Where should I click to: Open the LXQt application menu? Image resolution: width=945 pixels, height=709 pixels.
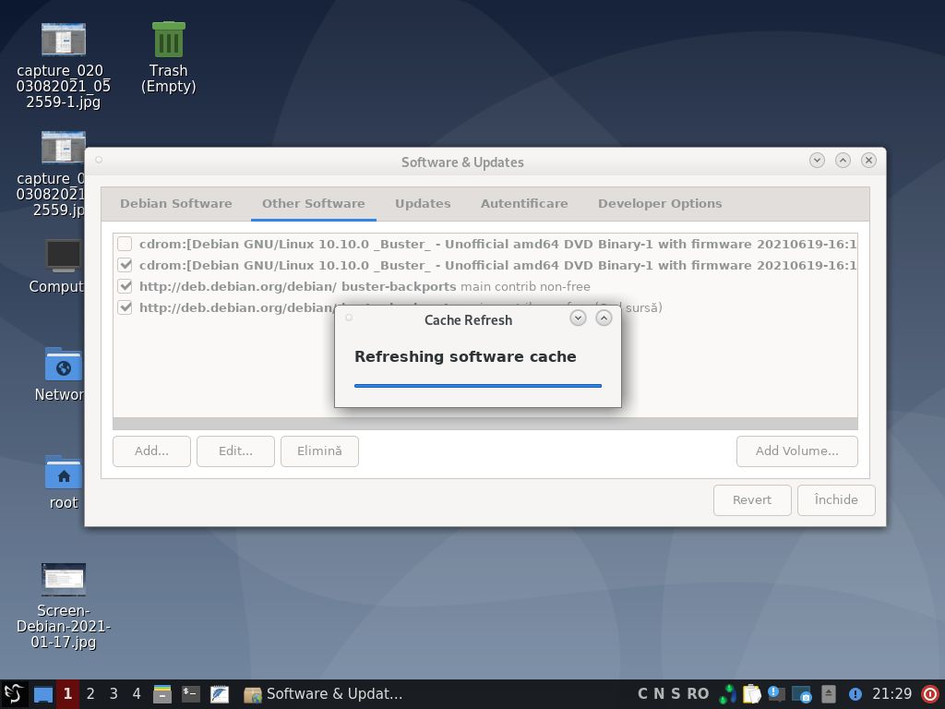(14, 694)
